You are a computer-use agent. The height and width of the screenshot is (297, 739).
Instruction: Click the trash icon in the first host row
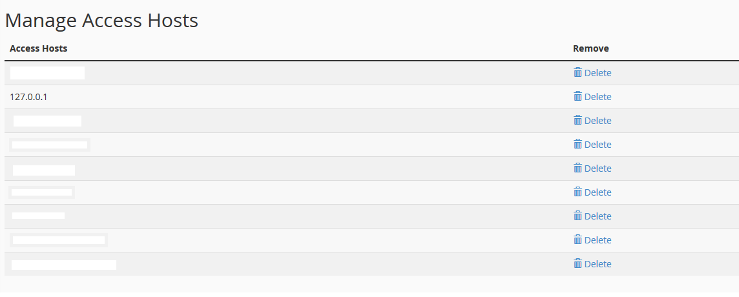pyautogui.click(x=578, y=72)
